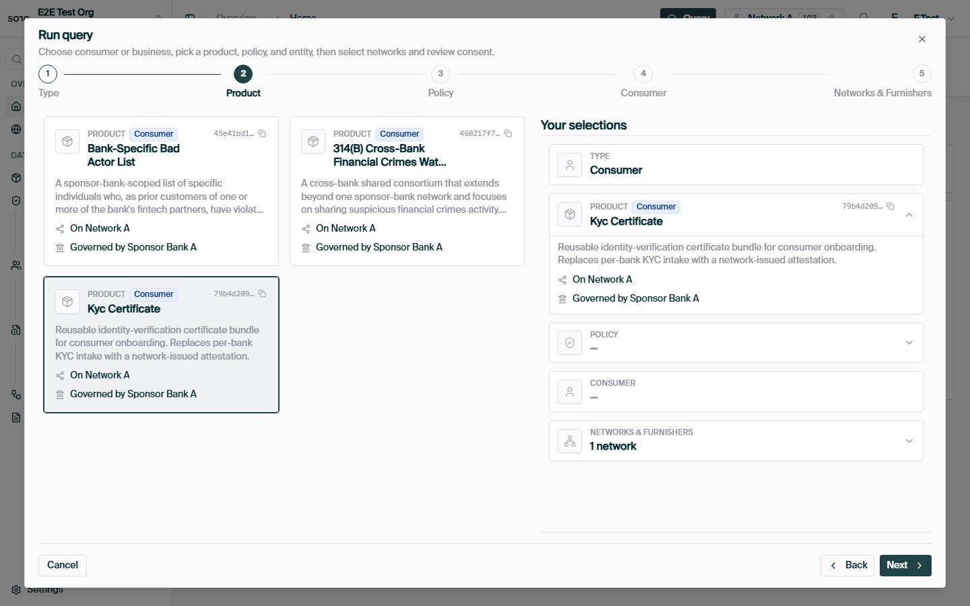
Task: Click the person icon in Type selection
Action: [x=570, y=164]
